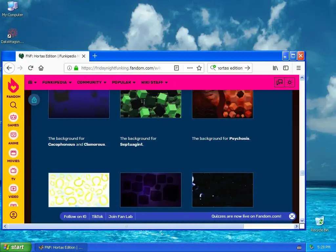Open the yellow omega symbols background thumbnail

79,190
